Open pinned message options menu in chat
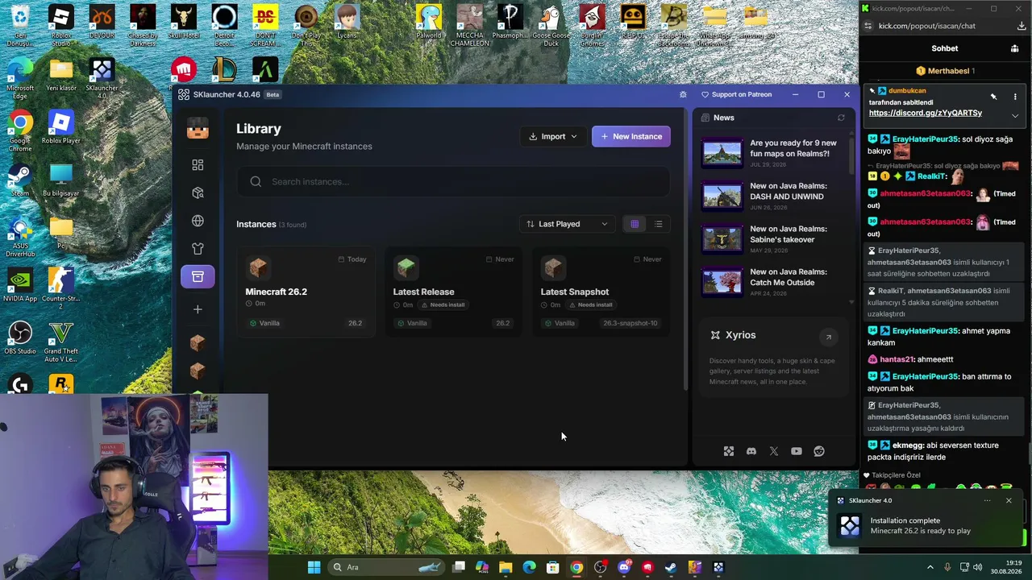The image size is (1032, 580). 1015,97
